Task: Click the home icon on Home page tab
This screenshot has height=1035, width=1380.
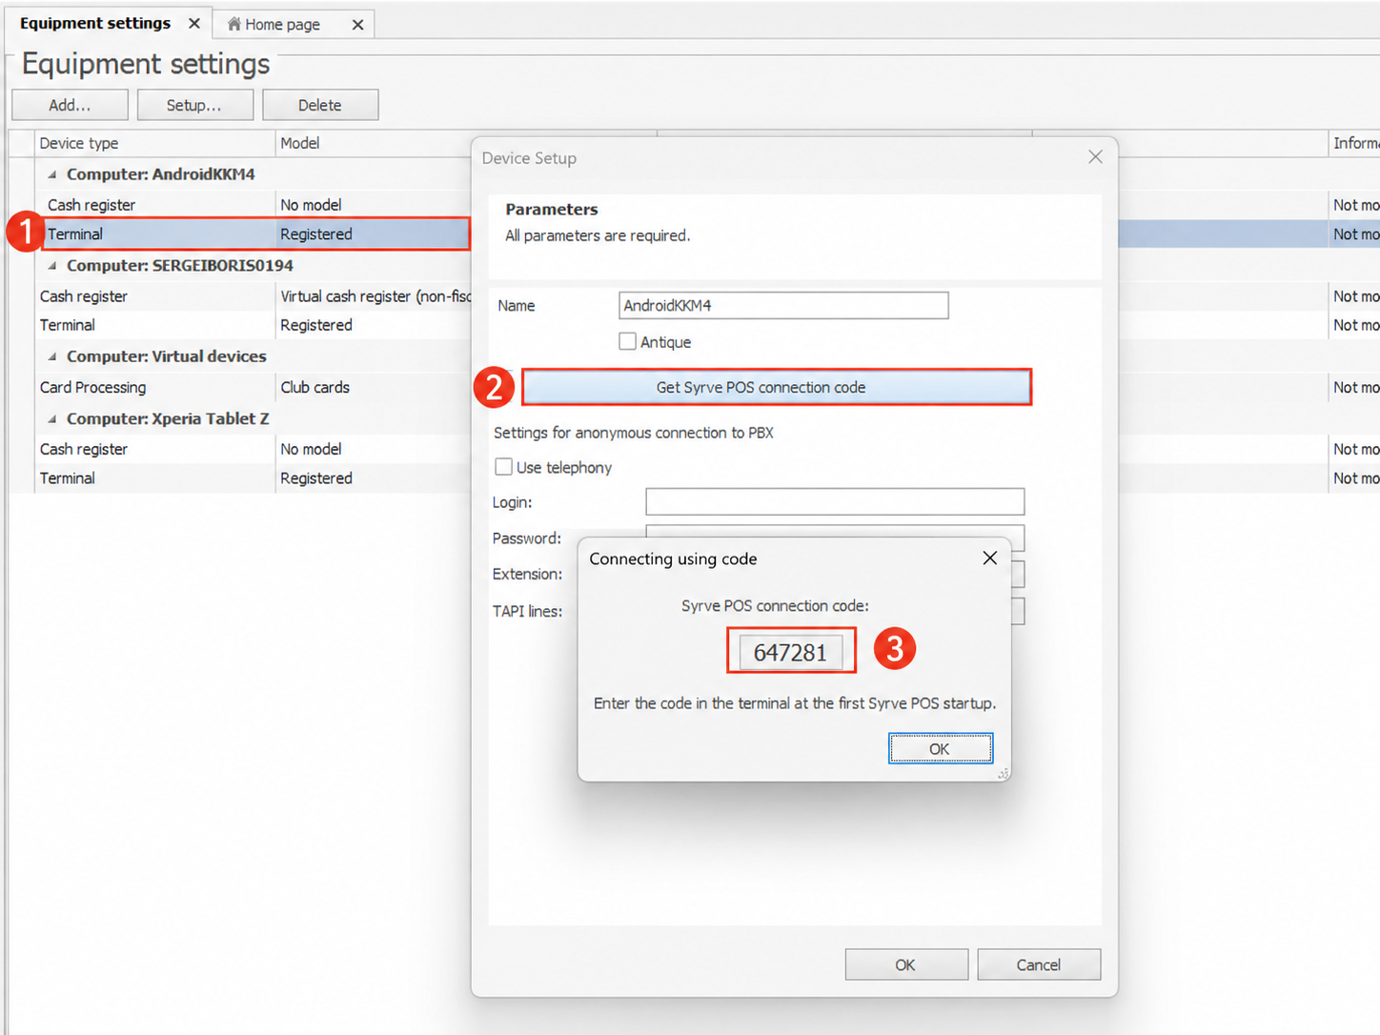Action: point(233,24)
